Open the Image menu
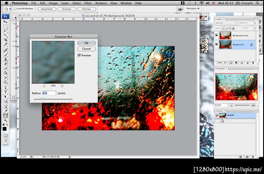Image resolution: width=264 pixels, height=174 pixels. pos(53,3)
